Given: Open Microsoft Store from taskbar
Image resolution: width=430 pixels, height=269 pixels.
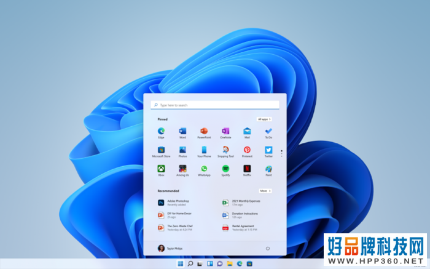Looking at the screenshot, I should point(249,264).
